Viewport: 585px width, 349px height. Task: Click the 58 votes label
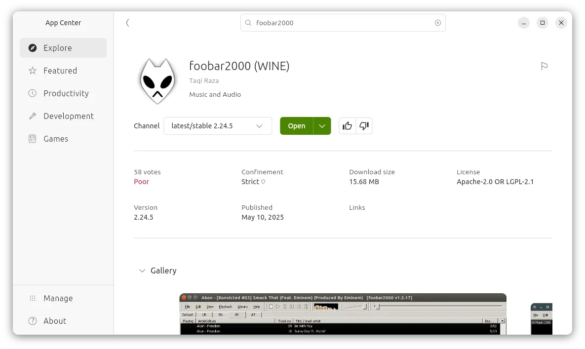pyautogui.click(x=148, y=172)
